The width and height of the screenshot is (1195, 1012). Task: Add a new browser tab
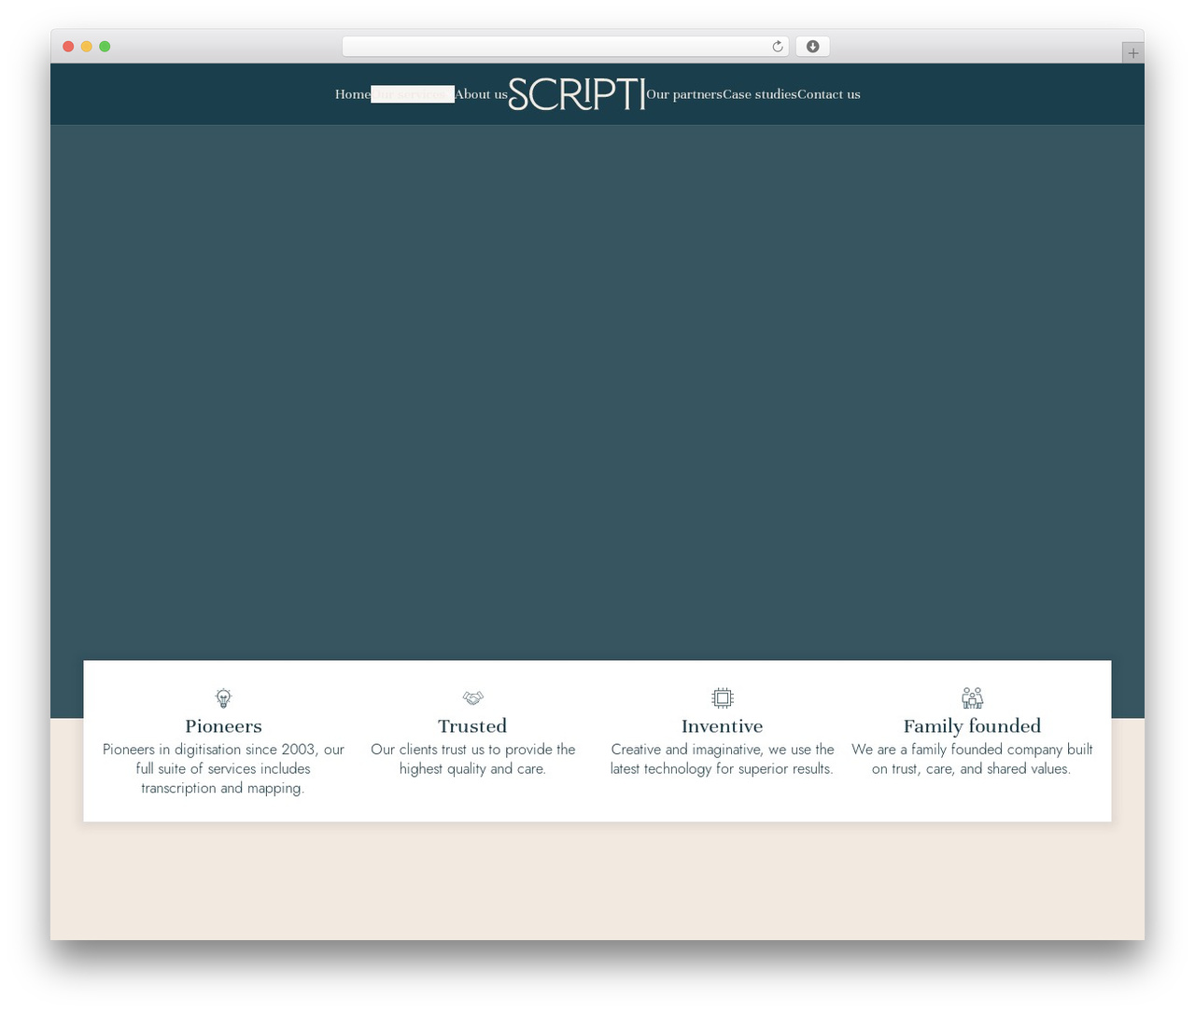coord(1132,53)
